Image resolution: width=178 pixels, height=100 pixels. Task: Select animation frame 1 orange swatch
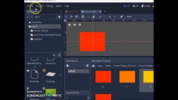coord(127,77)
